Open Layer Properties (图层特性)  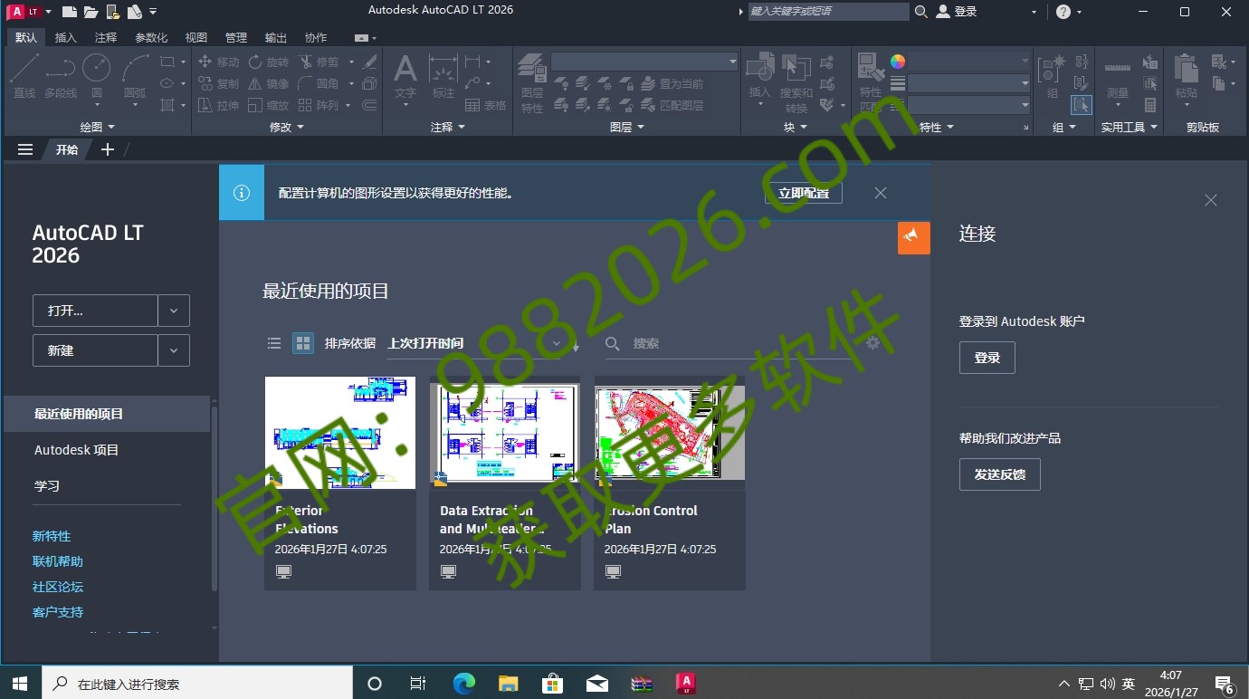tap(532, 83)
